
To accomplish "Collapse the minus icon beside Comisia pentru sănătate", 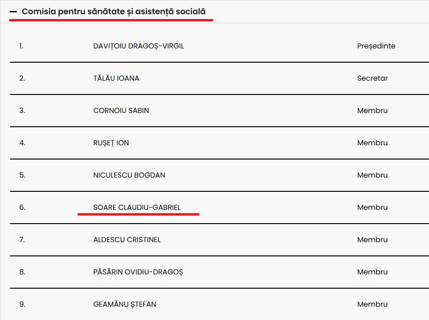I will pos(13,12).
